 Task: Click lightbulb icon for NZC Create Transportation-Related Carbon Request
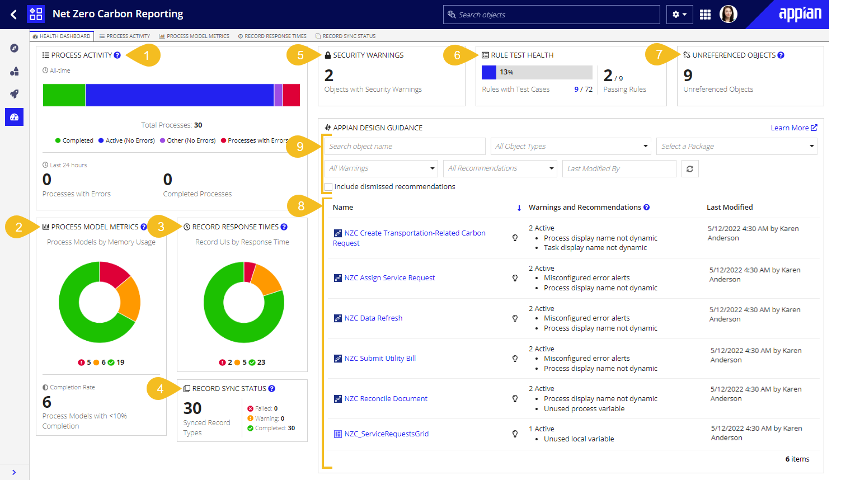coord(515,238)
